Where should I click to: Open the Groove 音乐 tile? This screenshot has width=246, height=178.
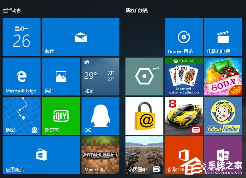pyautogui.click(x=184, y=37)
